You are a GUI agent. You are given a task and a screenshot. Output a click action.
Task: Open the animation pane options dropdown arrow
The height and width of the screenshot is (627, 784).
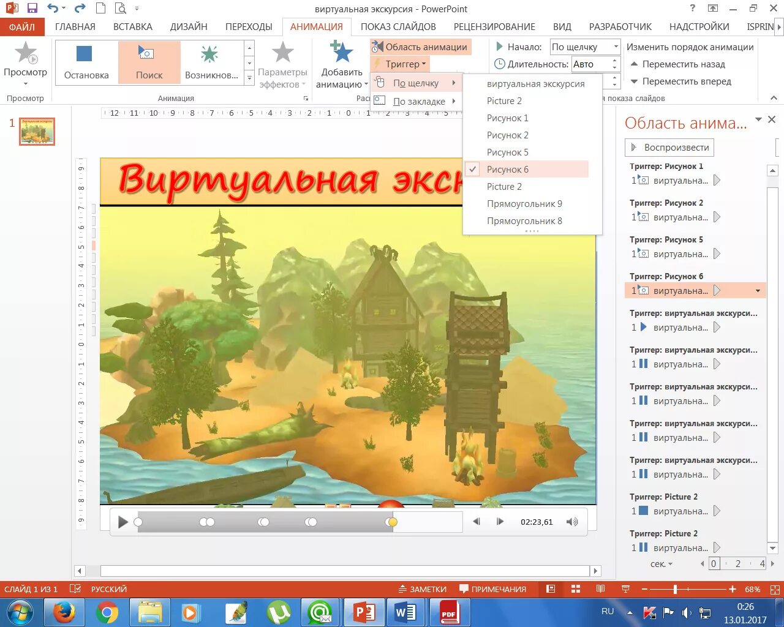click(x=758, y=119)
